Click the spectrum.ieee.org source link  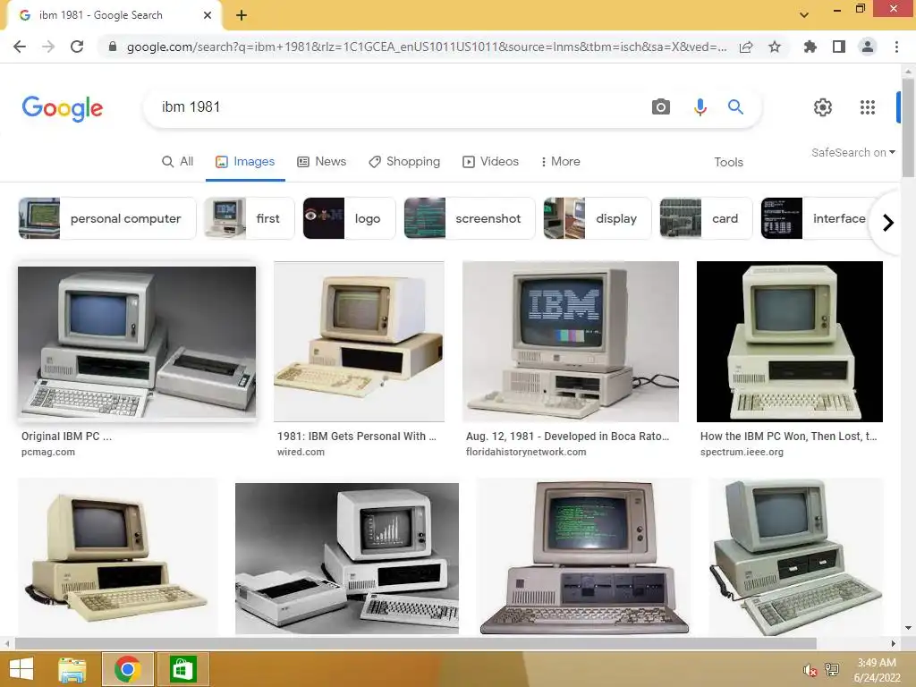pyautogui.click(x=742, y=452)
